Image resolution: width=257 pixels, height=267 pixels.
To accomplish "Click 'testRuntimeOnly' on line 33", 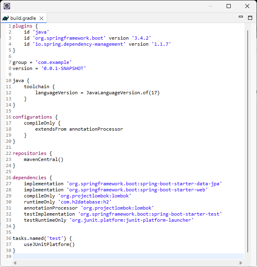I will 45,220.
